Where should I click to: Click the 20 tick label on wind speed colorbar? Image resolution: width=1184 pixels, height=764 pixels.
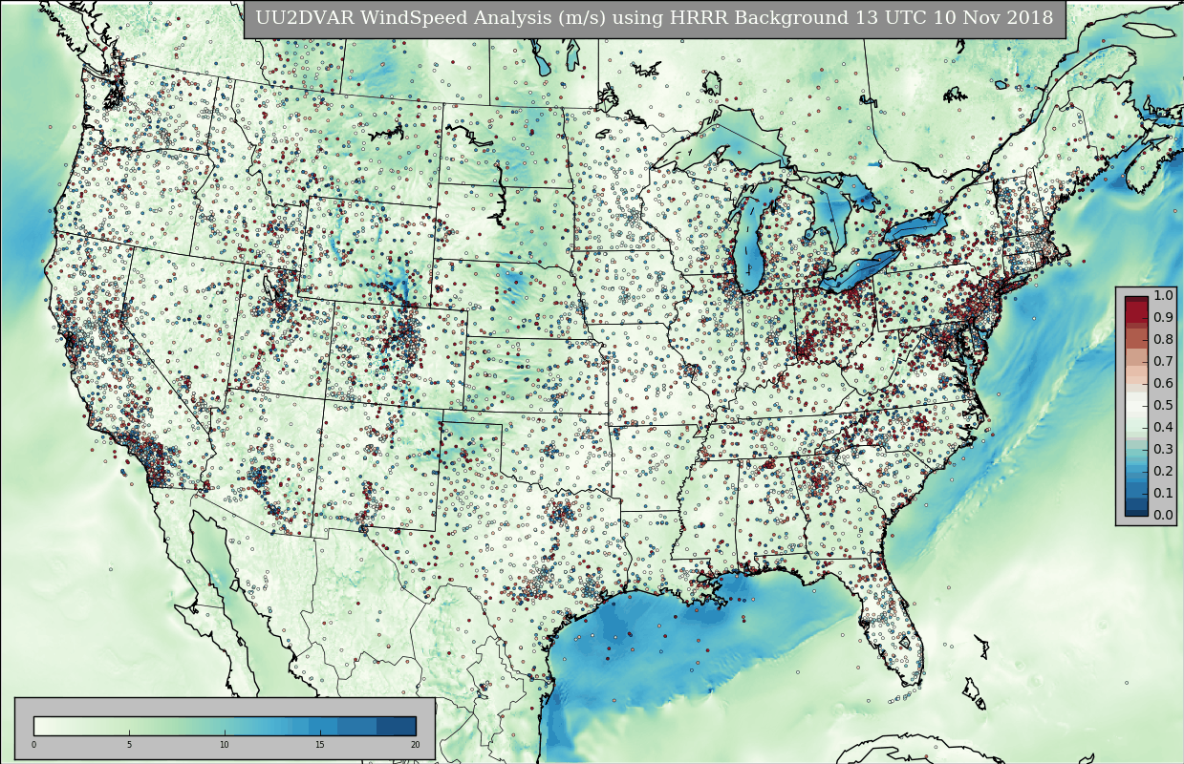[x=416, y=745]
